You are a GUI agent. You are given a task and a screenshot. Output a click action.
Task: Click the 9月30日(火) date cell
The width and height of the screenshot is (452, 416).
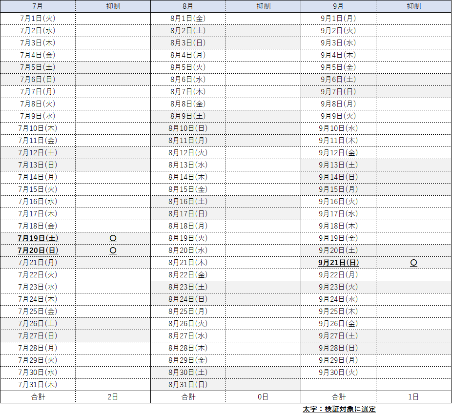click(338, 373)
